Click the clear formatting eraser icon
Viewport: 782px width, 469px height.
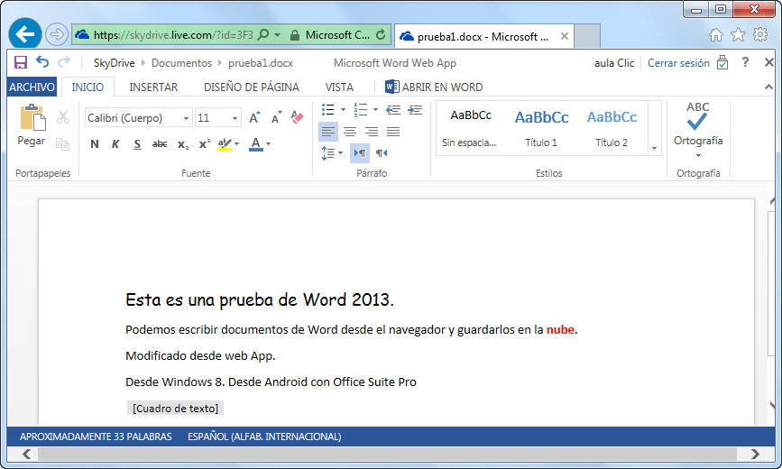pyautogui.click(x=298, y=117)
